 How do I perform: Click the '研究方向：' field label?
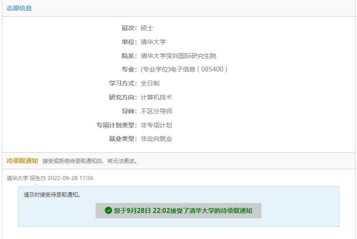(x=123, y=97)
